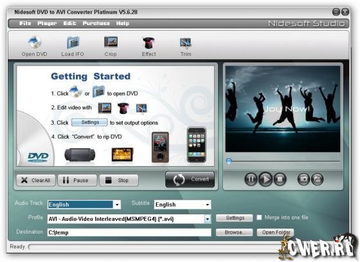This screenshot has width=360, height=262.
Task: Pause the preview player
Action: tap(251, 179)
